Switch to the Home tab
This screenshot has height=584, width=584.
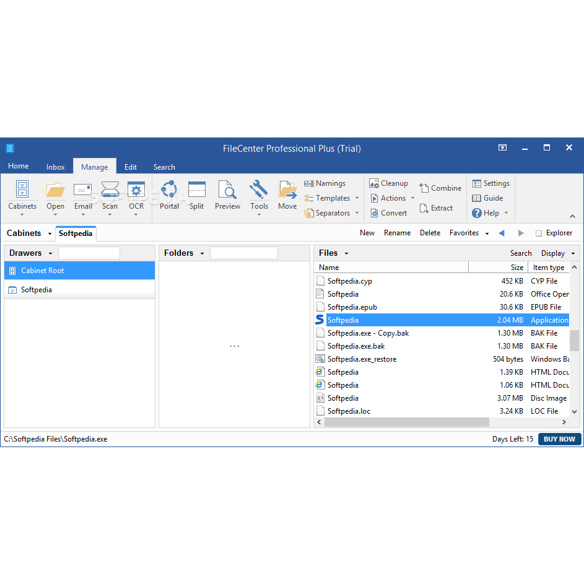(18, 166)
